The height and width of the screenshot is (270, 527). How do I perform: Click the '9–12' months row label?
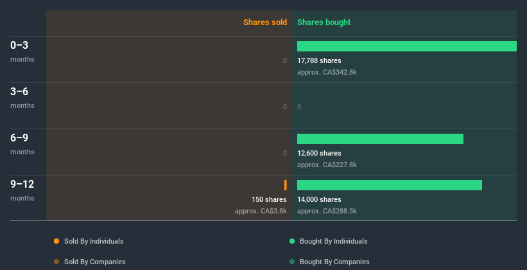22,184
